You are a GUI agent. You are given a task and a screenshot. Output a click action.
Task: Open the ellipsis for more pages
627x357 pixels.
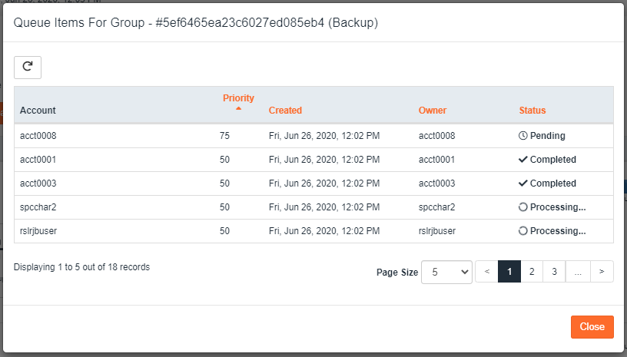578,272
